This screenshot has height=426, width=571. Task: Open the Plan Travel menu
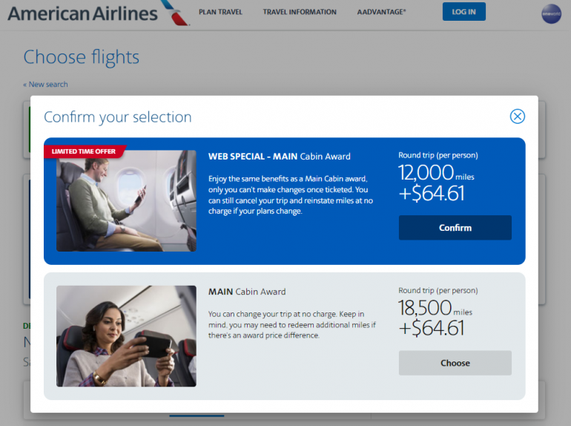(220, 12)
